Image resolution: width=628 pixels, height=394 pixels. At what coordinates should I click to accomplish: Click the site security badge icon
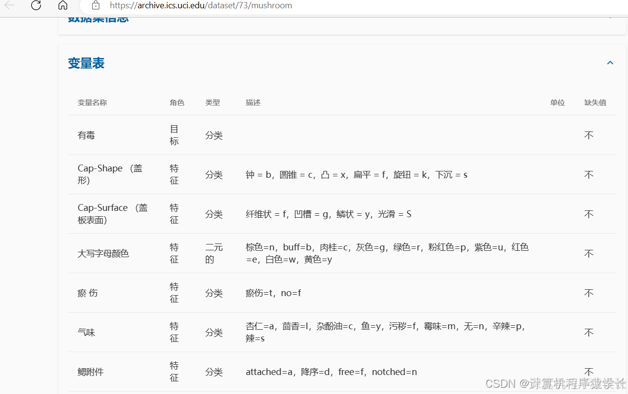coord(95,5)
